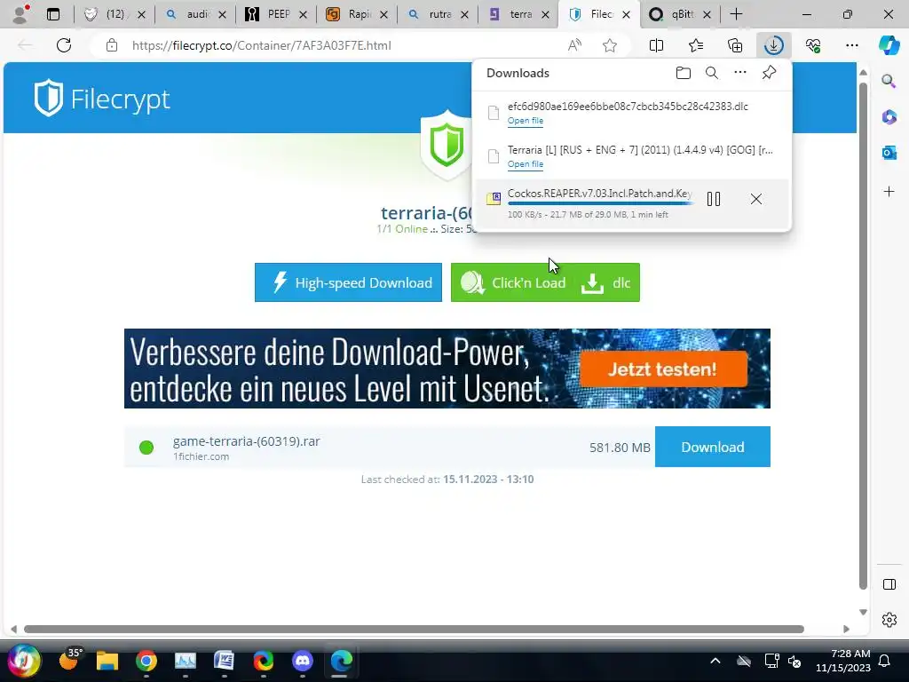Close the Filecrypt tab

click(626, 14)
